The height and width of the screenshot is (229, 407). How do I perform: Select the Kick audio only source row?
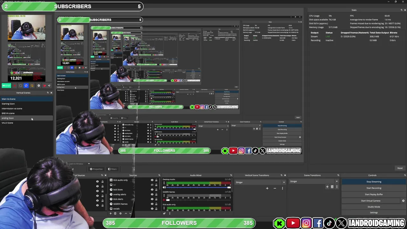click(134, 180)
